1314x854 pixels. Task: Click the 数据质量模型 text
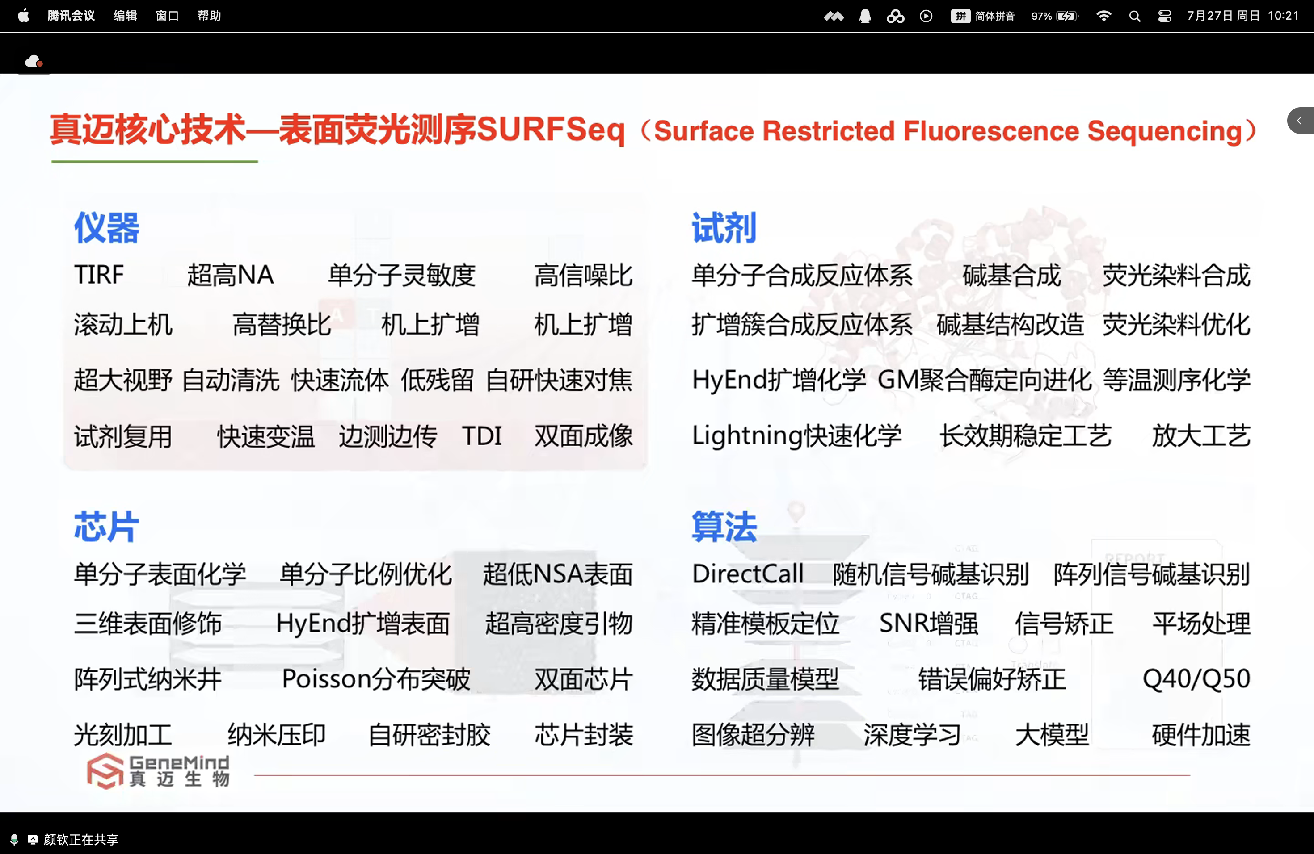(x=765, y=679)
